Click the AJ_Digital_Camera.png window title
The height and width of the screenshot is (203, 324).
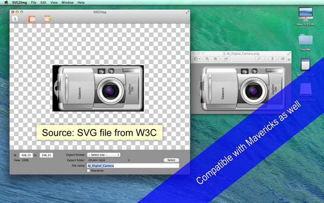pyautogui.click(x=243, y=54)
